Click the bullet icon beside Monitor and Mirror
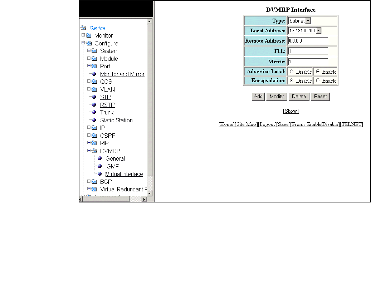The width and height of the screenshot is (371, 284). pyautogui.click(x=94, y=74)
